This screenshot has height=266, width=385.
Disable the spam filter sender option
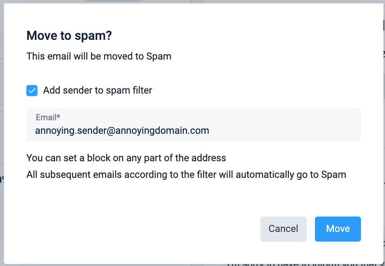pos(32,90)
